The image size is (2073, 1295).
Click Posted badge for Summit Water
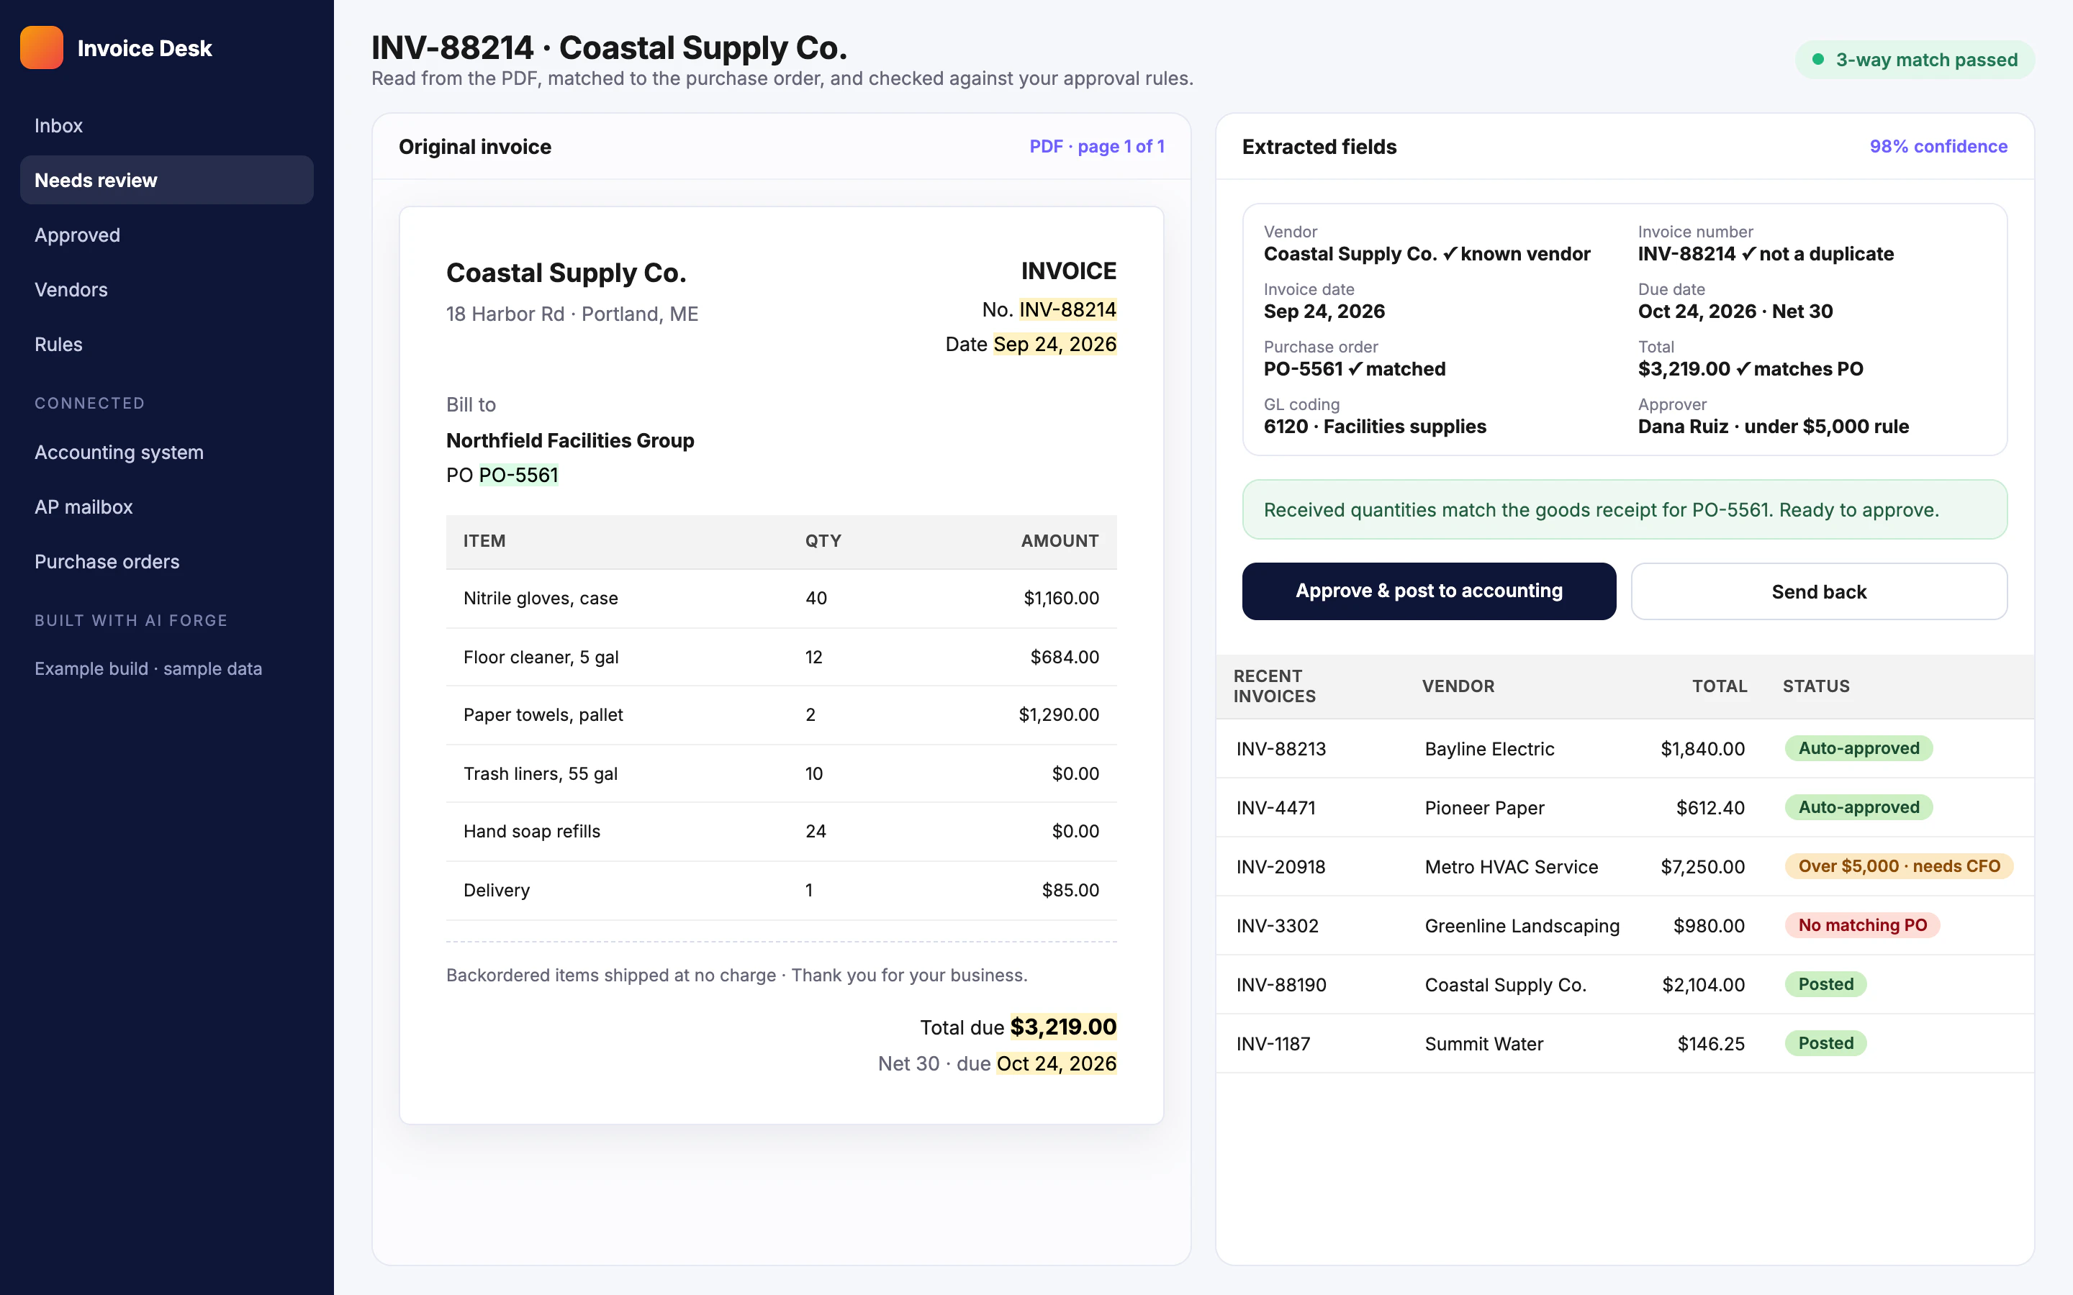click(x=1825, y=1043)
